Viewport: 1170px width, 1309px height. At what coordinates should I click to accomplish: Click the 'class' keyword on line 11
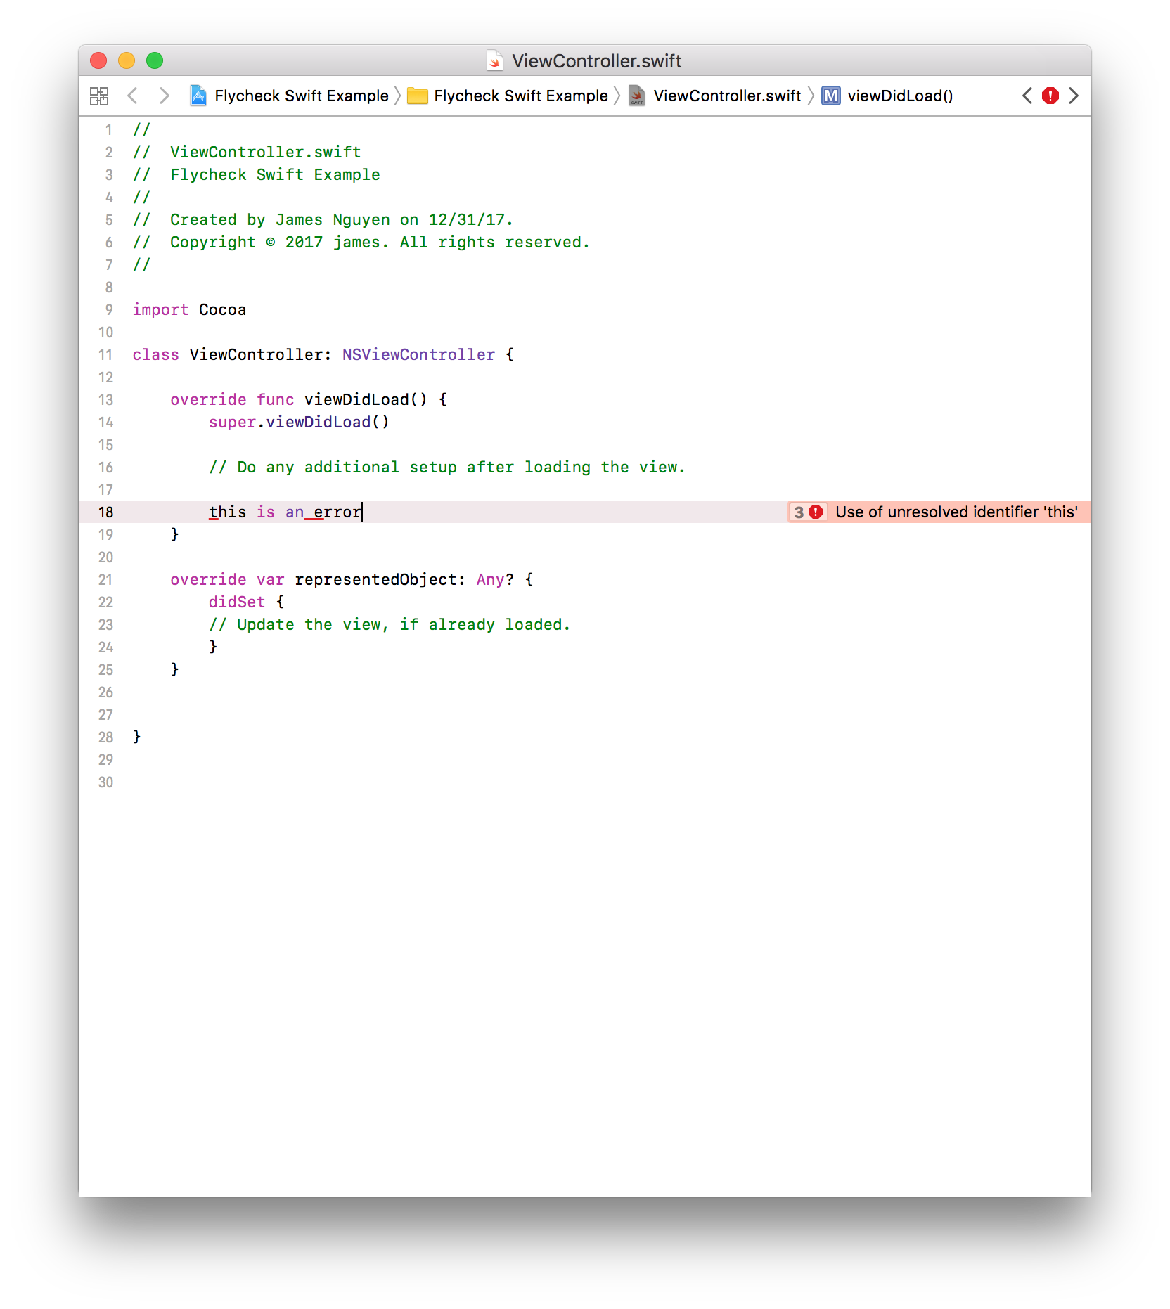coord(155,354)
